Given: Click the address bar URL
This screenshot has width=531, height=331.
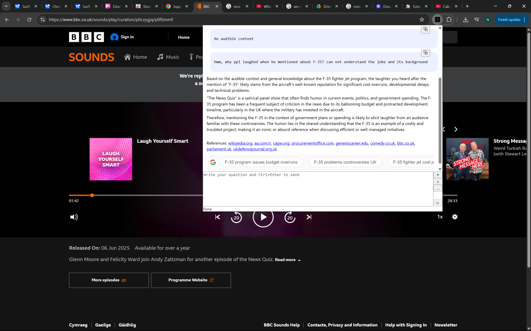Looking at the screenshot, I should [x=111, y=19].
